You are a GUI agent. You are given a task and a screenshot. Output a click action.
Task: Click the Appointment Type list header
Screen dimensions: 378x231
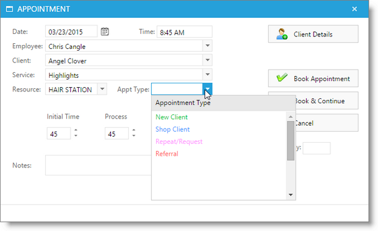click(223, 103)
